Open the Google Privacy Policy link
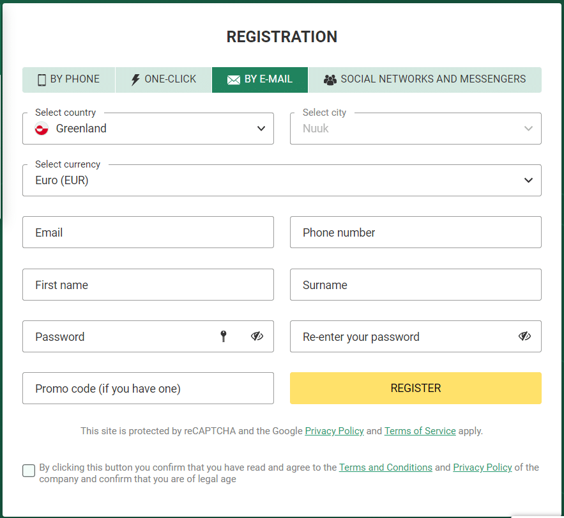The width and height of the screenshot is (564, 518). (334, 431)
